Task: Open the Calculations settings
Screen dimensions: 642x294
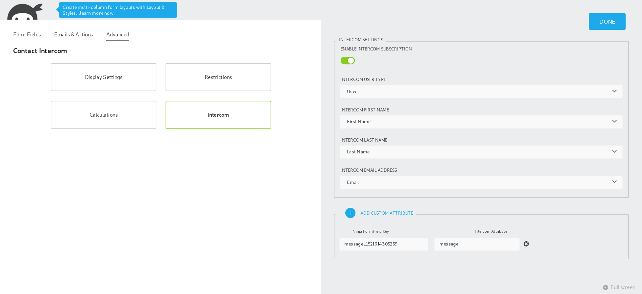Action: (x=104, y=115)
